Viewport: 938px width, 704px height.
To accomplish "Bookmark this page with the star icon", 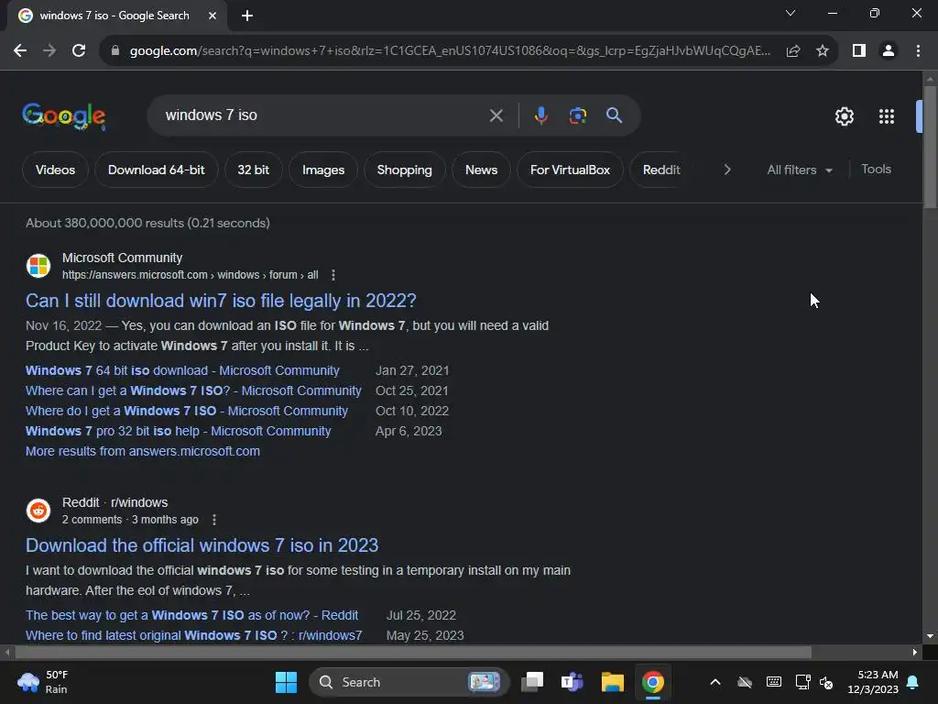I will [x=823, y=51].
